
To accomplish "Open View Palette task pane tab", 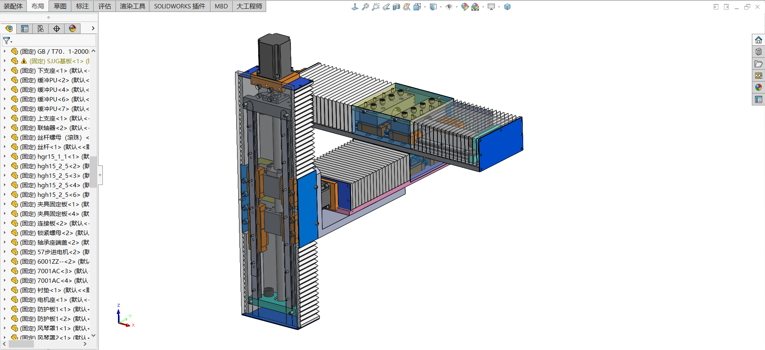I will pyautogui.click(x=759, y=76).
